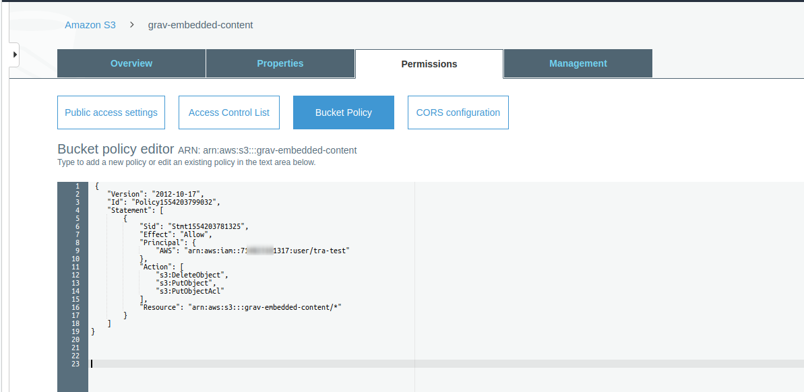Click line number 1 in the gutter
This screenshot has height=392, width=804.
point(78,186)
